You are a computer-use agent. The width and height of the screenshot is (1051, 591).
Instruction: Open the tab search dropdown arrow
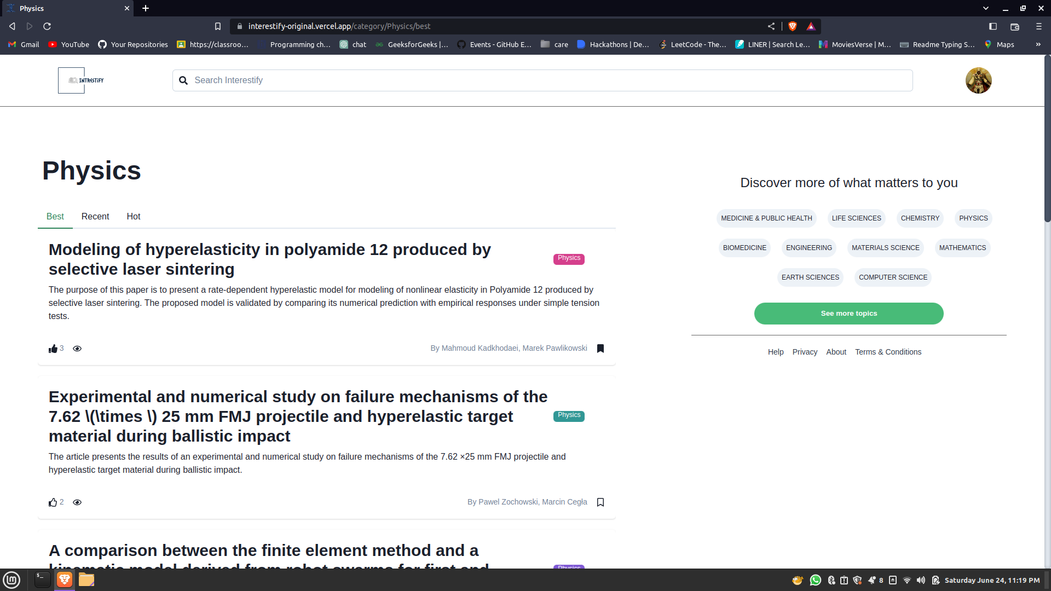point(985,8)
